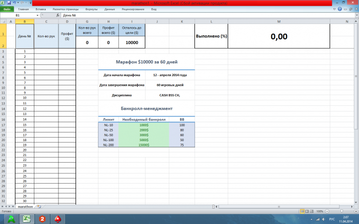The image size is (359, 224).
Task: Open the Файл backstage tab
Action: tap(7, 9)
